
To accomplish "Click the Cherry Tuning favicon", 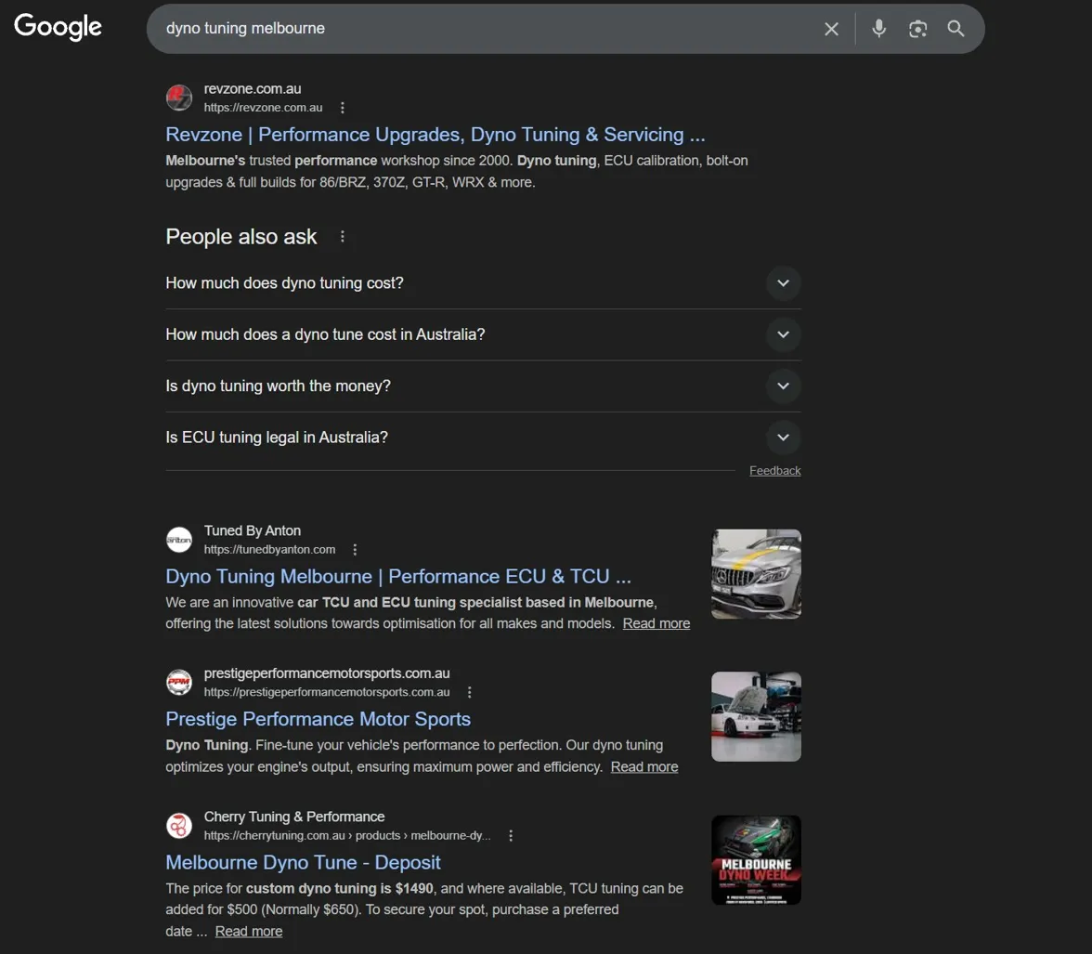I will (x=178, y=825).
